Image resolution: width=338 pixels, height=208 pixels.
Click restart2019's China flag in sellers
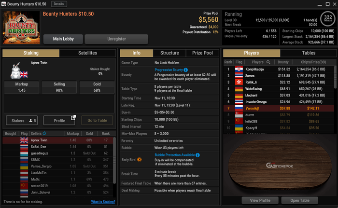pos(24,186)
